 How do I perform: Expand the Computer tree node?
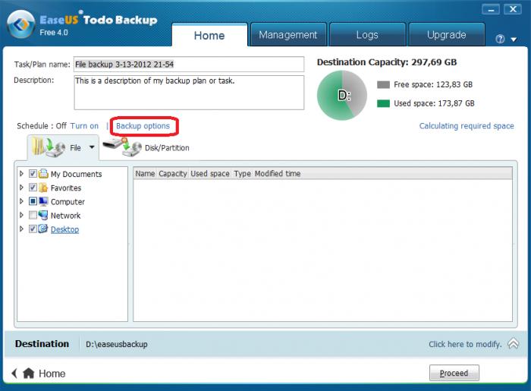[22, 201]
